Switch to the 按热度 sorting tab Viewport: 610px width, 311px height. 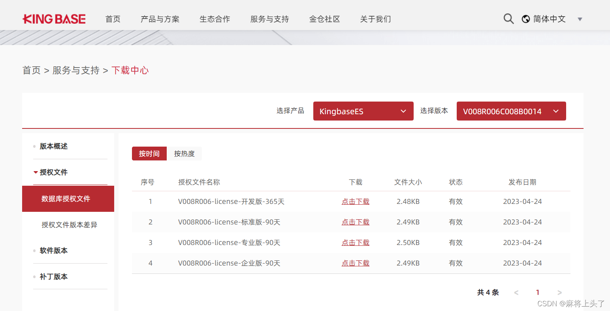point(185,153)
